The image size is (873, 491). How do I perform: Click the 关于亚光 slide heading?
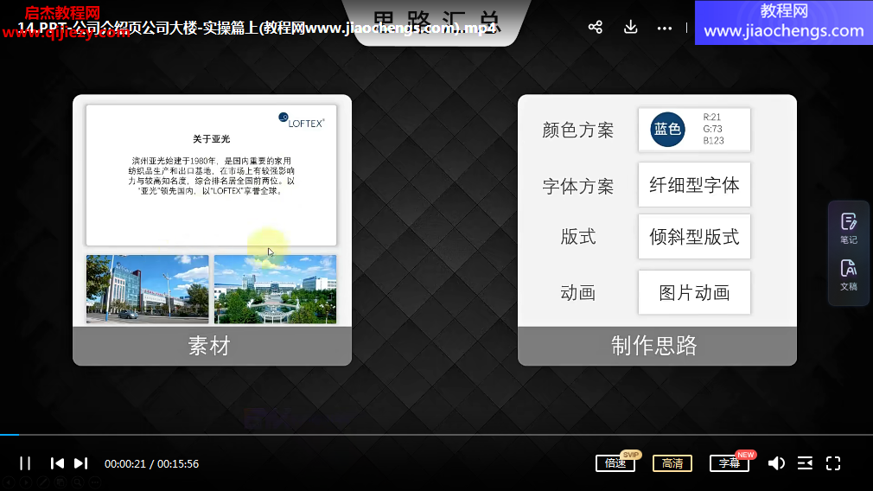tap(211, 138)
